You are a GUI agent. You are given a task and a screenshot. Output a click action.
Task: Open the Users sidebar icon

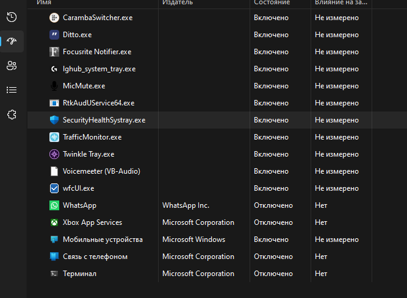11,66
